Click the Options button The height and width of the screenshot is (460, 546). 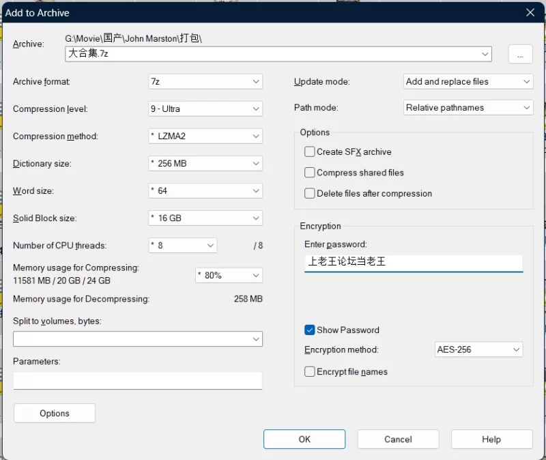tap(55, 413)
